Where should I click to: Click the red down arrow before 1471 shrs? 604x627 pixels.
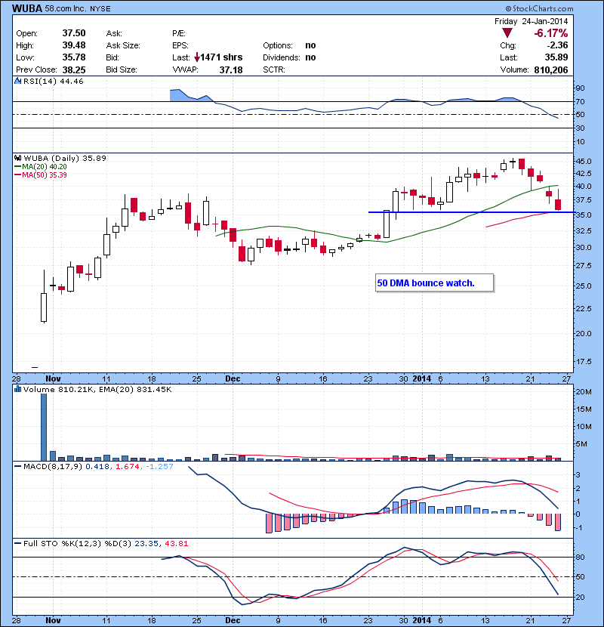click(196, 57)
